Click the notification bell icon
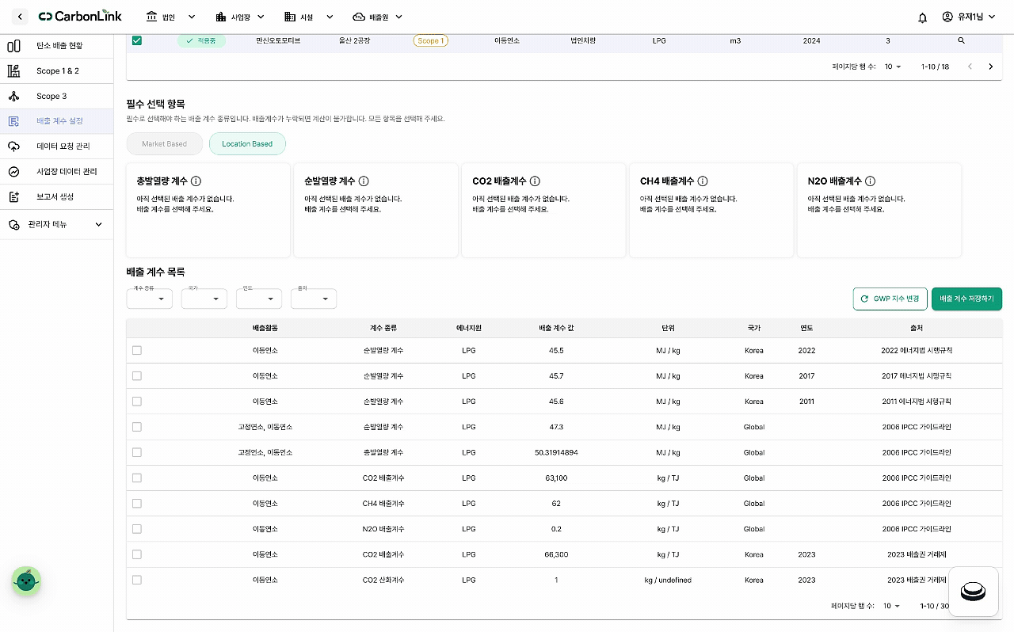The image size is (1014, 632). pos(922,17)
